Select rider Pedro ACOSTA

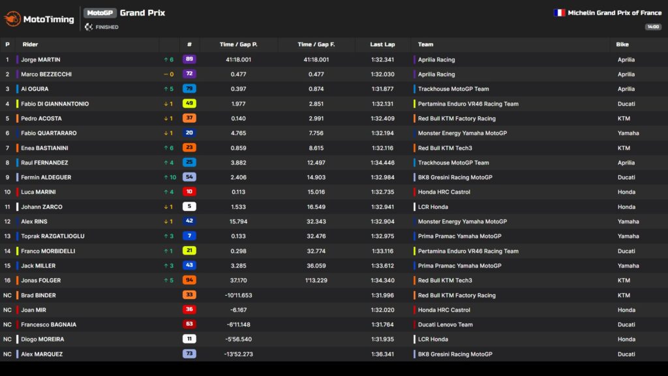click(41, 119)
